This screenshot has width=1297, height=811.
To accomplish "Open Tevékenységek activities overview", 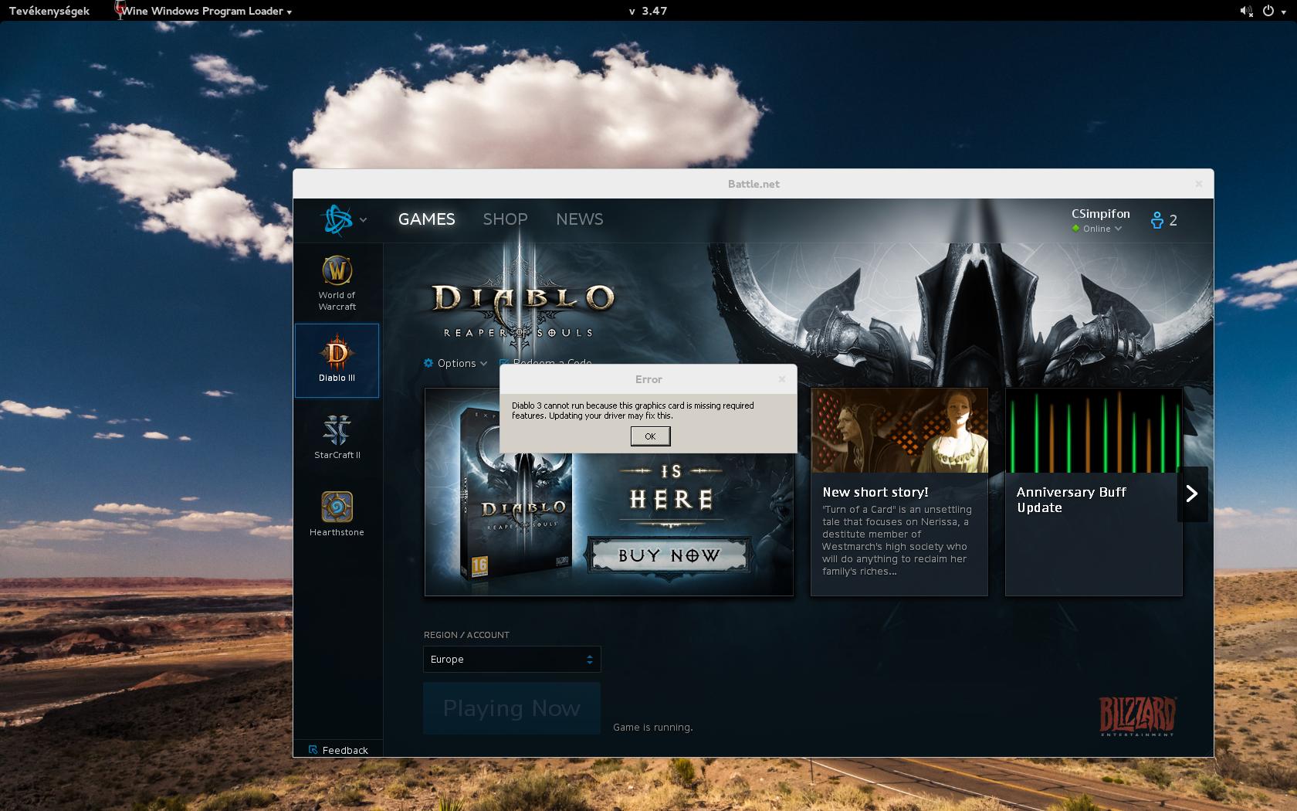I will coord(49,11).
